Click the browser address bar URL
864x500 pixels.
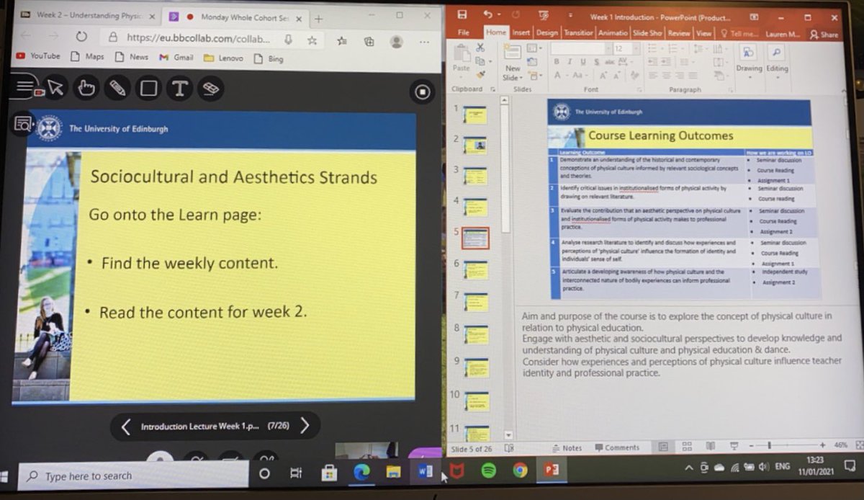tap(198, 38)
